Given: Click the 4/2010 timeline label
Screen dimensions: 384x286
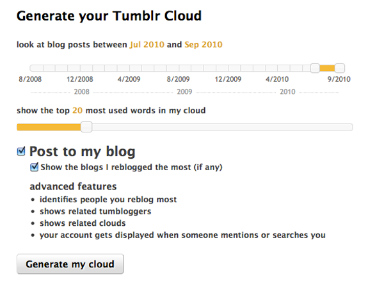Looking at the screenshot, I should [x=277, y=79].
